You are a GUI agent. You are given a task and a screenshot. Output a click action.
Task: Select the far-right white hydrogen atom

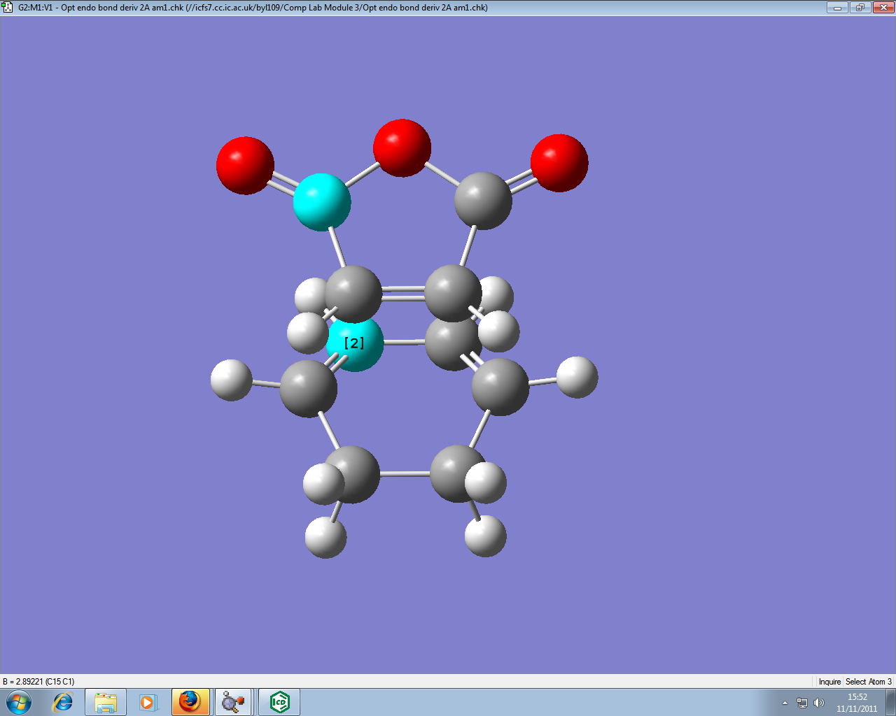[577, 378]
